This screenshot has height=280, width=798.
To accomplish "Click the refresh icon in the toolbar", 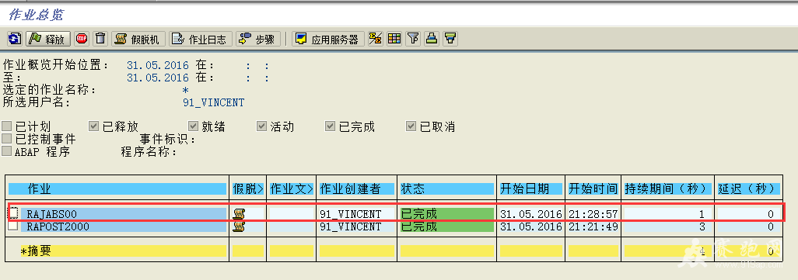I will tap(16, 39).
